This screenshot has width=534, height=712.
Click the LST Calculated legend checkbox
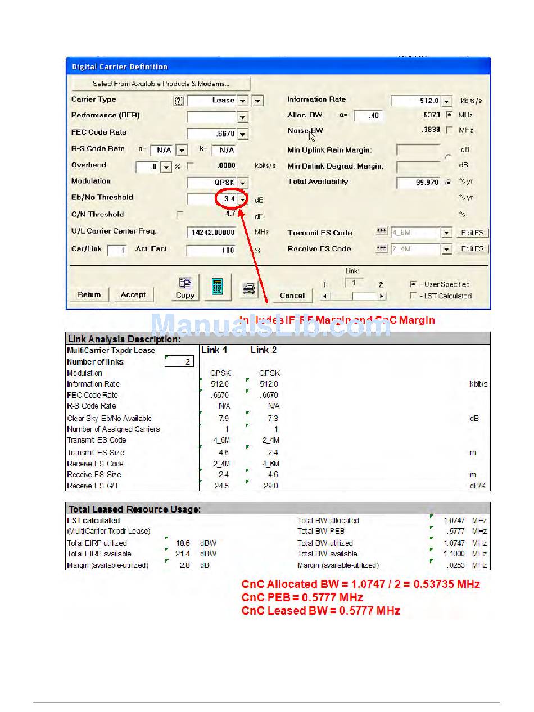pos(414,296)
